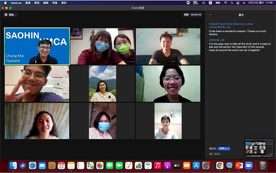
Task: Select the tile of woman with blue mask
Action: pyautogui.click(x=102, y=121)
